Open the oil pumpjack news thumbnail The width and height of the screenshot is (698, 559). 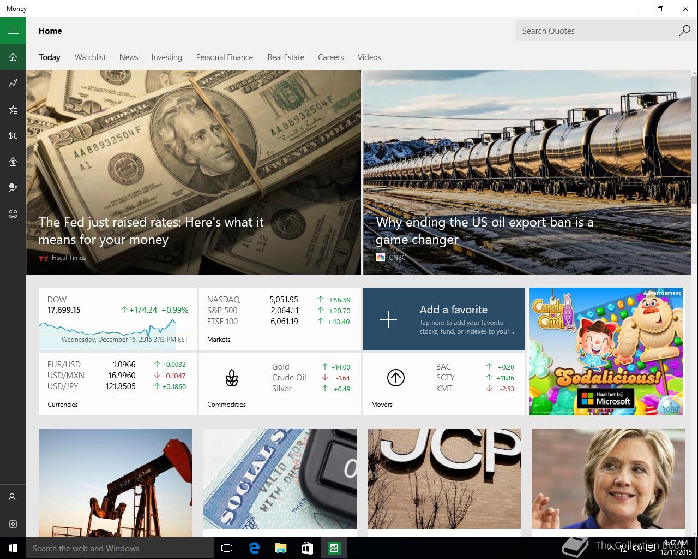[116, 483]
